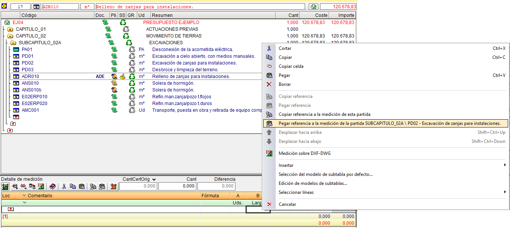Click the green recycle icon on ANS010 row
Image resolution: width=510 pixels, height=228 pixels.
132,83
